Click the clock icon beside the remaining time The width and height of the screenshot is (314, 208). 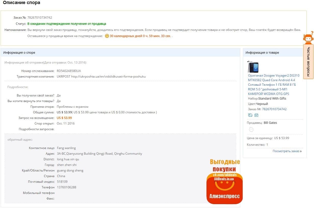(107, 36)
